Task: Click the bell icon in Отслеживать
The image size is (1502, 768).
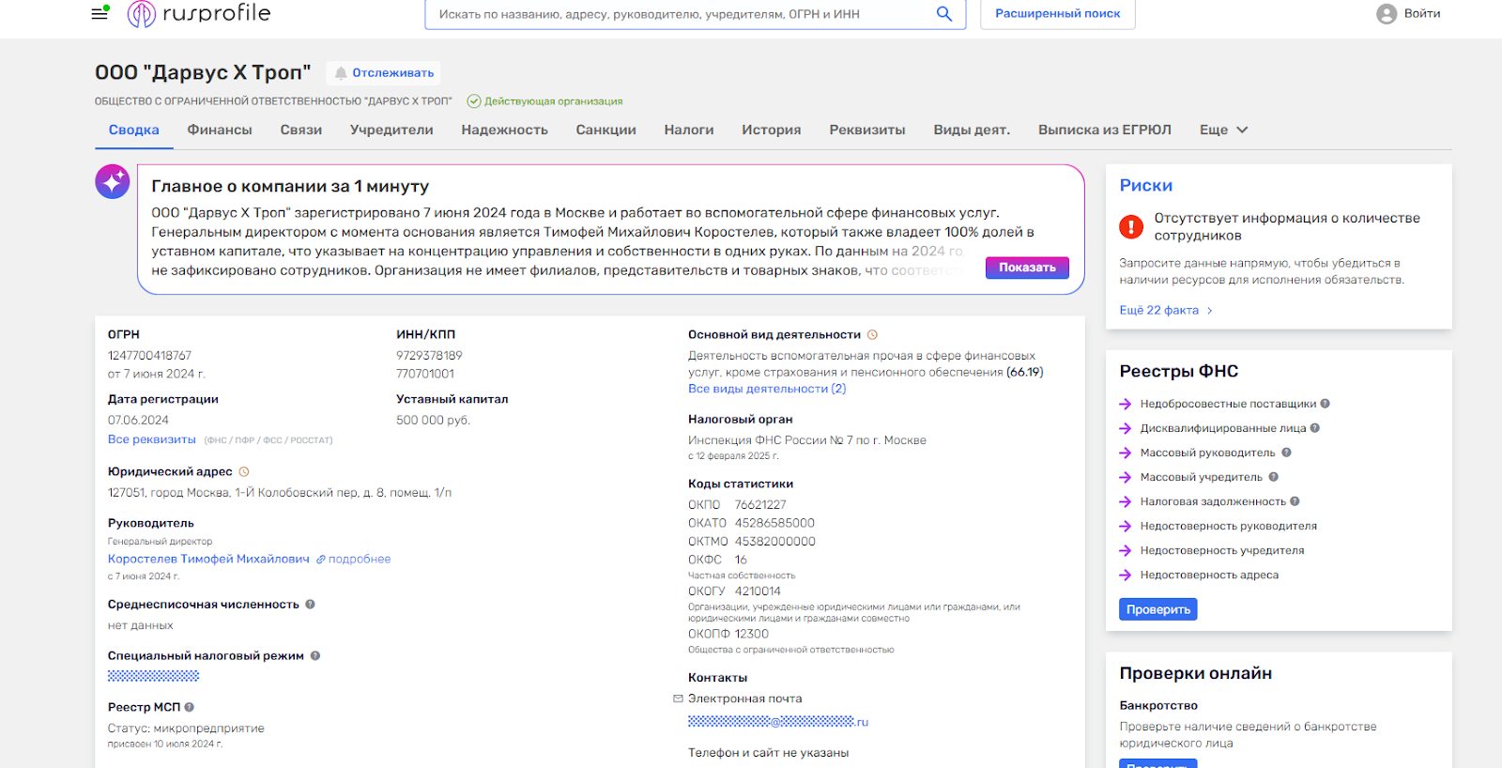Action: (341, 73)
